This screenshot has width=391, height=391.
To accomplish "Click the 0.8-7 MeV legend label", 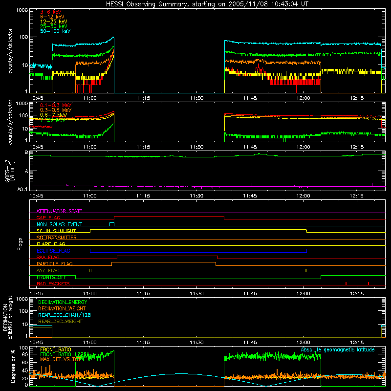I will pos(53,115).
